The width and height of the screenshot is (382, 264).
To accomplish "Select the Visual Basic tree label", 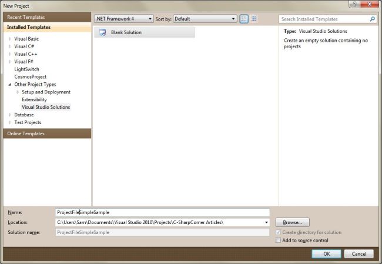I will 26,39.
